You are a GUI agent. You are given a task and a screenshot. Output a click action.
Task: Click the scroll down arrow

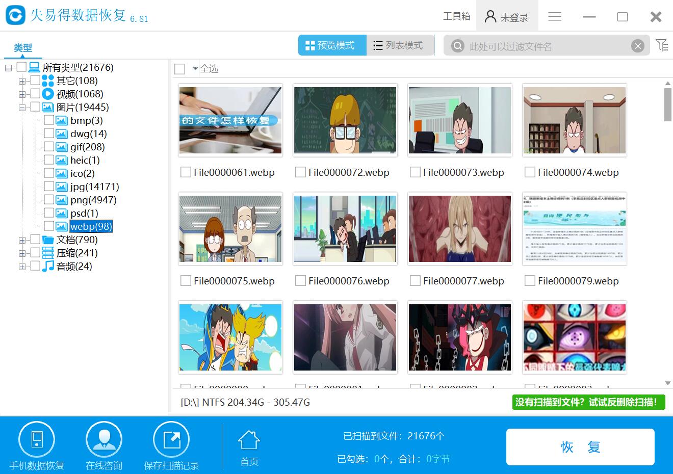tap(668, 383)
